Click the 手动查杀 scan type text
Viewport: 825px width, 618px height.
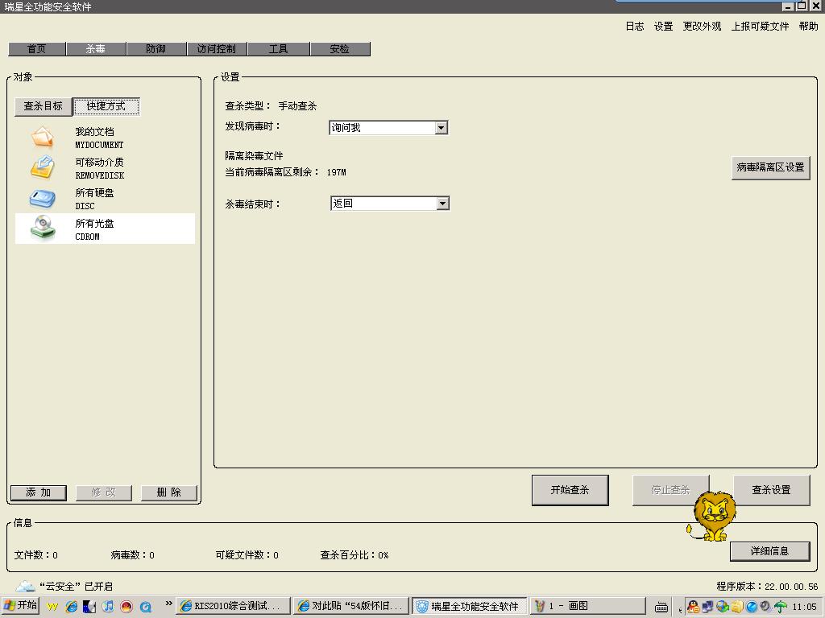pos(297,106)
